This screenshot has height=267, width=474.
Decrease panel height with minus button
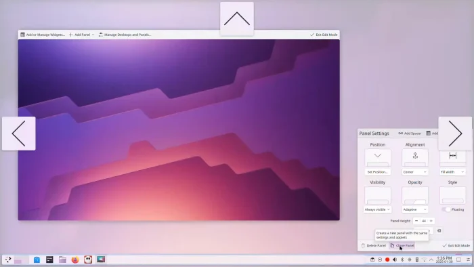click(416, 221)
